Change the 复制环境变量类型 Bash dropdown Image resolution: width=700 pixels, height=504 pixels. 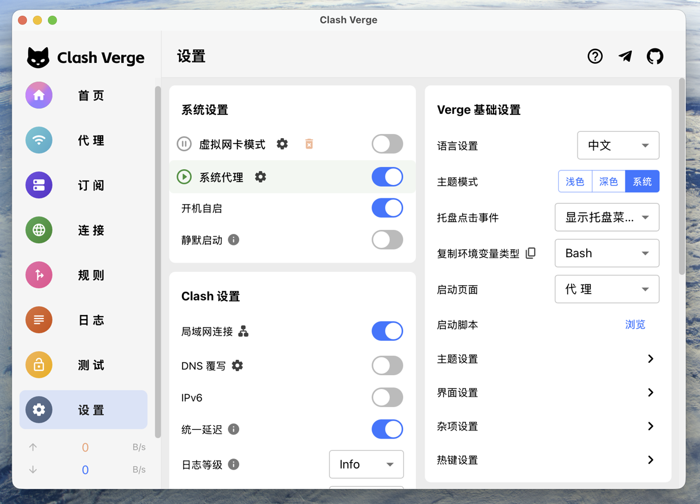coord(607,253)
